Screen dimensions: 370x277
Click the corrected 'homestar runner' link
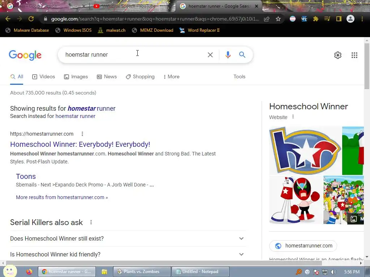point(91,108)
